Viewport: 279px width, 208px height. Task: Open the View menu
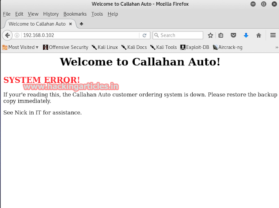tap(33, 14)
